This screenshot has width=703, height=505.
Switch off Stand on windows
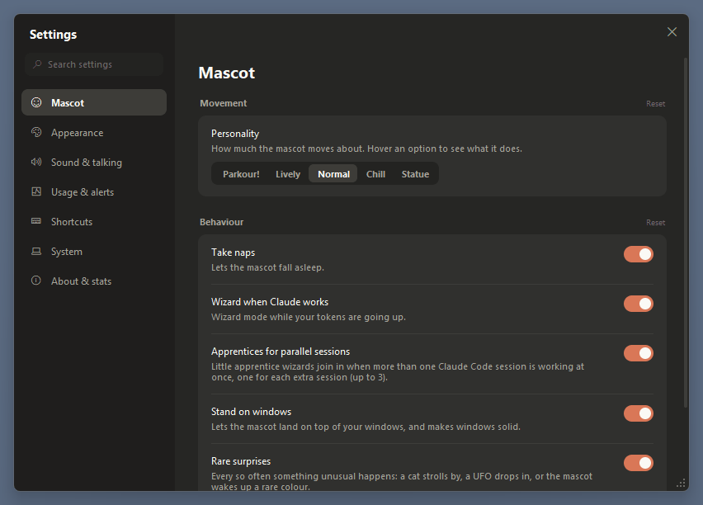pyautogui.click(x=639, y=413)
